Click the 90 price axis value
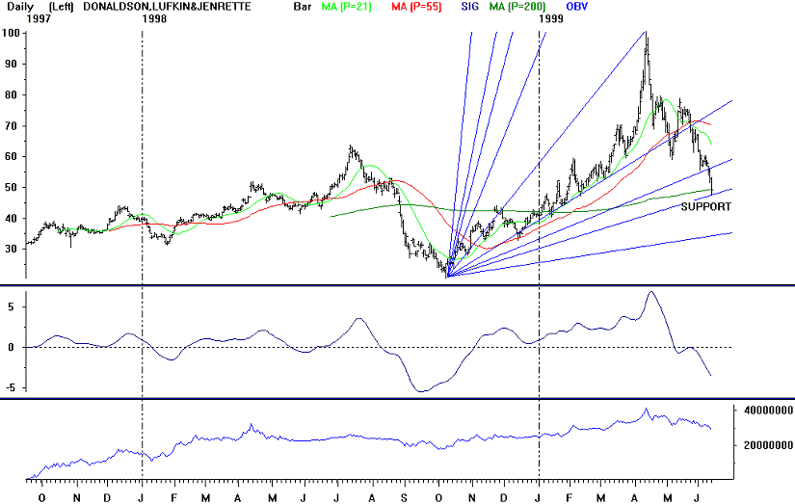Screen dimensions: 795x504 pyautogui.click(x=13, y=64)
